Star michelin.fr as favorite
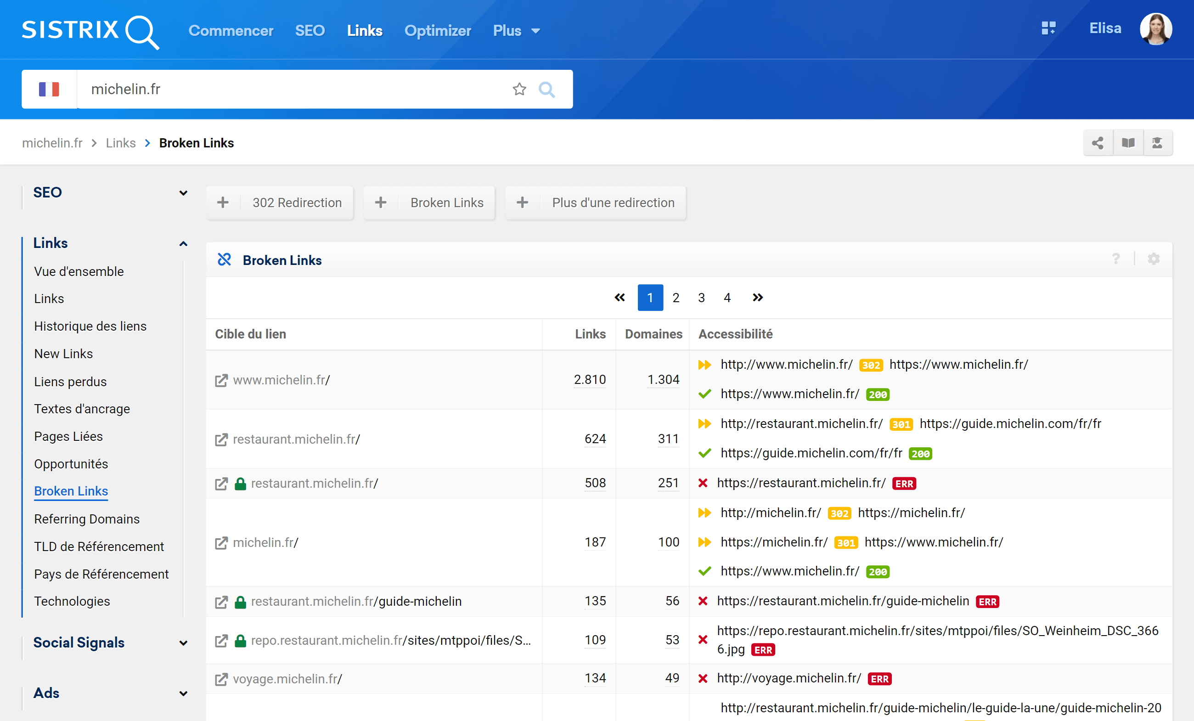The image size is (1194, 721). (x=519, y=89)
